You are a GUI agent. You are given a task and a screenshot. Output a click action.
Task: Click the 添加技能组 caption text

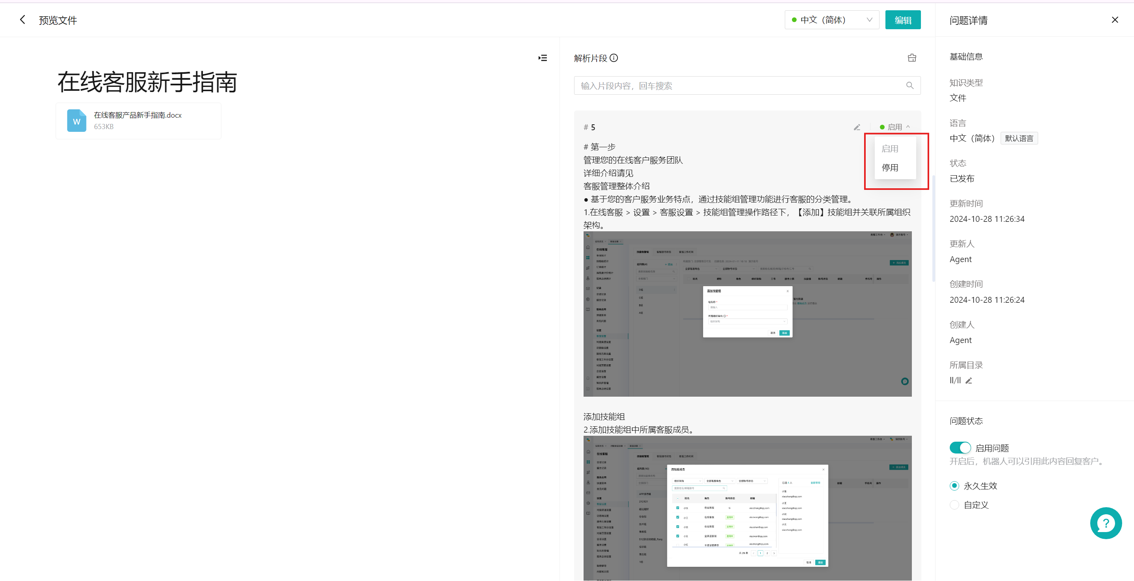pos(604,417)
